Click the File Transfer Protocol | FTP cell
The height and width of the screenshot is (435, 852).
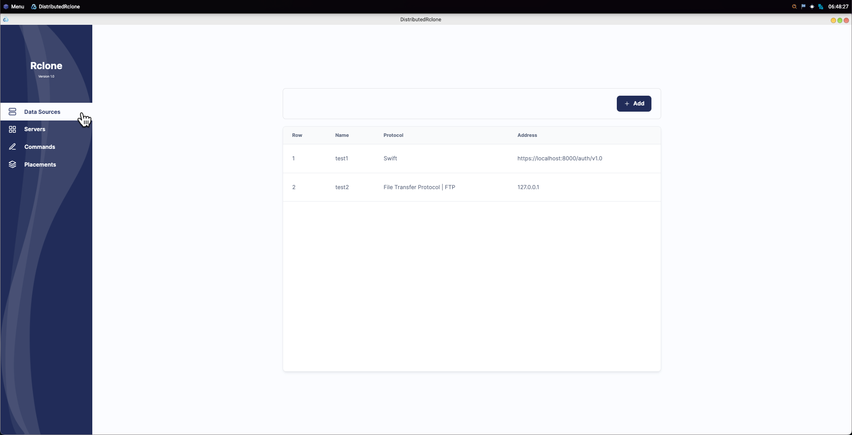(419, 187)
